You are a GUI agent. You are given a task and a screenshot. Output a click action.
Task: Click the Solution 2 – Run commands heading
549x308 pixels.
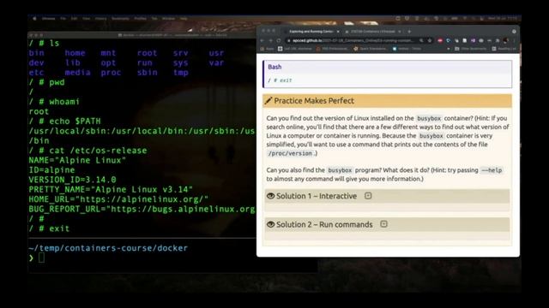[x=324, y=224]
